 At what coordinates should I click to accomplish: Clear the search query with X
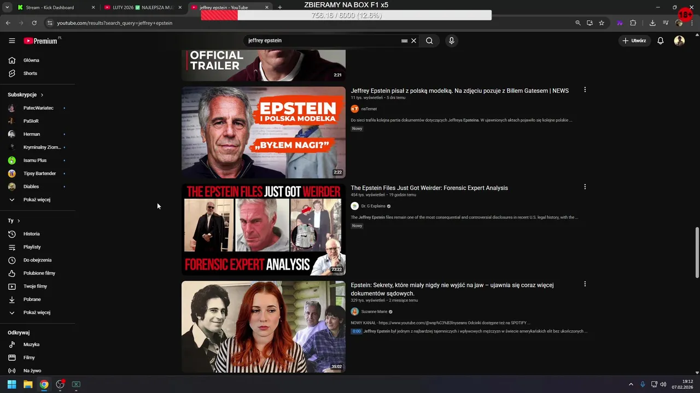pyautogui.click(x=414, y=40)
